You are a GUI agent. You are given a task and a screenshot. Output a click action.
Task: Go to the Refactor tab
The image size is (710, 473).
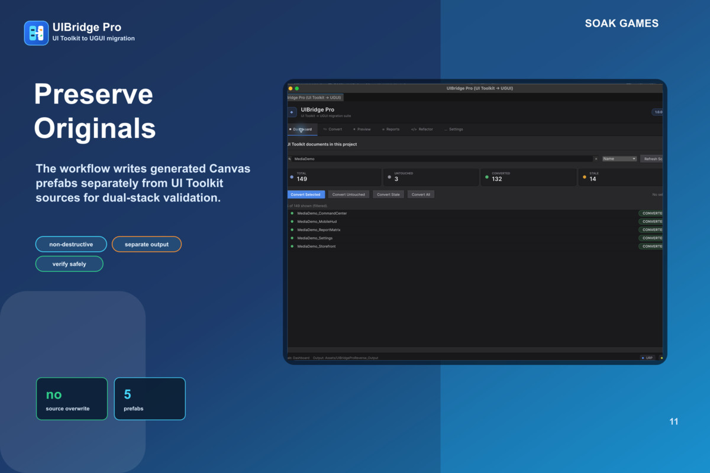(422, 129)
